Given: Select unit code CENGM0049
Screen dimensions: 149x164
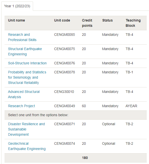Looking at the screenshot, I should pos(64,106).
